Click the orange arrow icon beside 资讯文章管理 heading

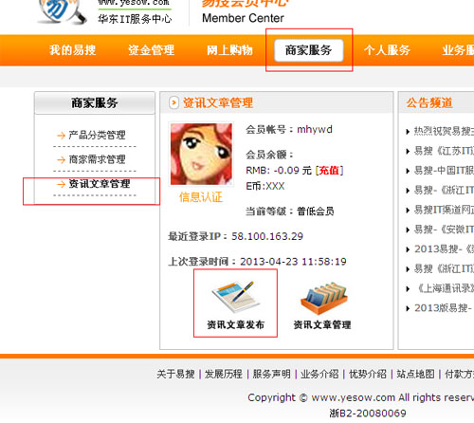tap(173, 102)
